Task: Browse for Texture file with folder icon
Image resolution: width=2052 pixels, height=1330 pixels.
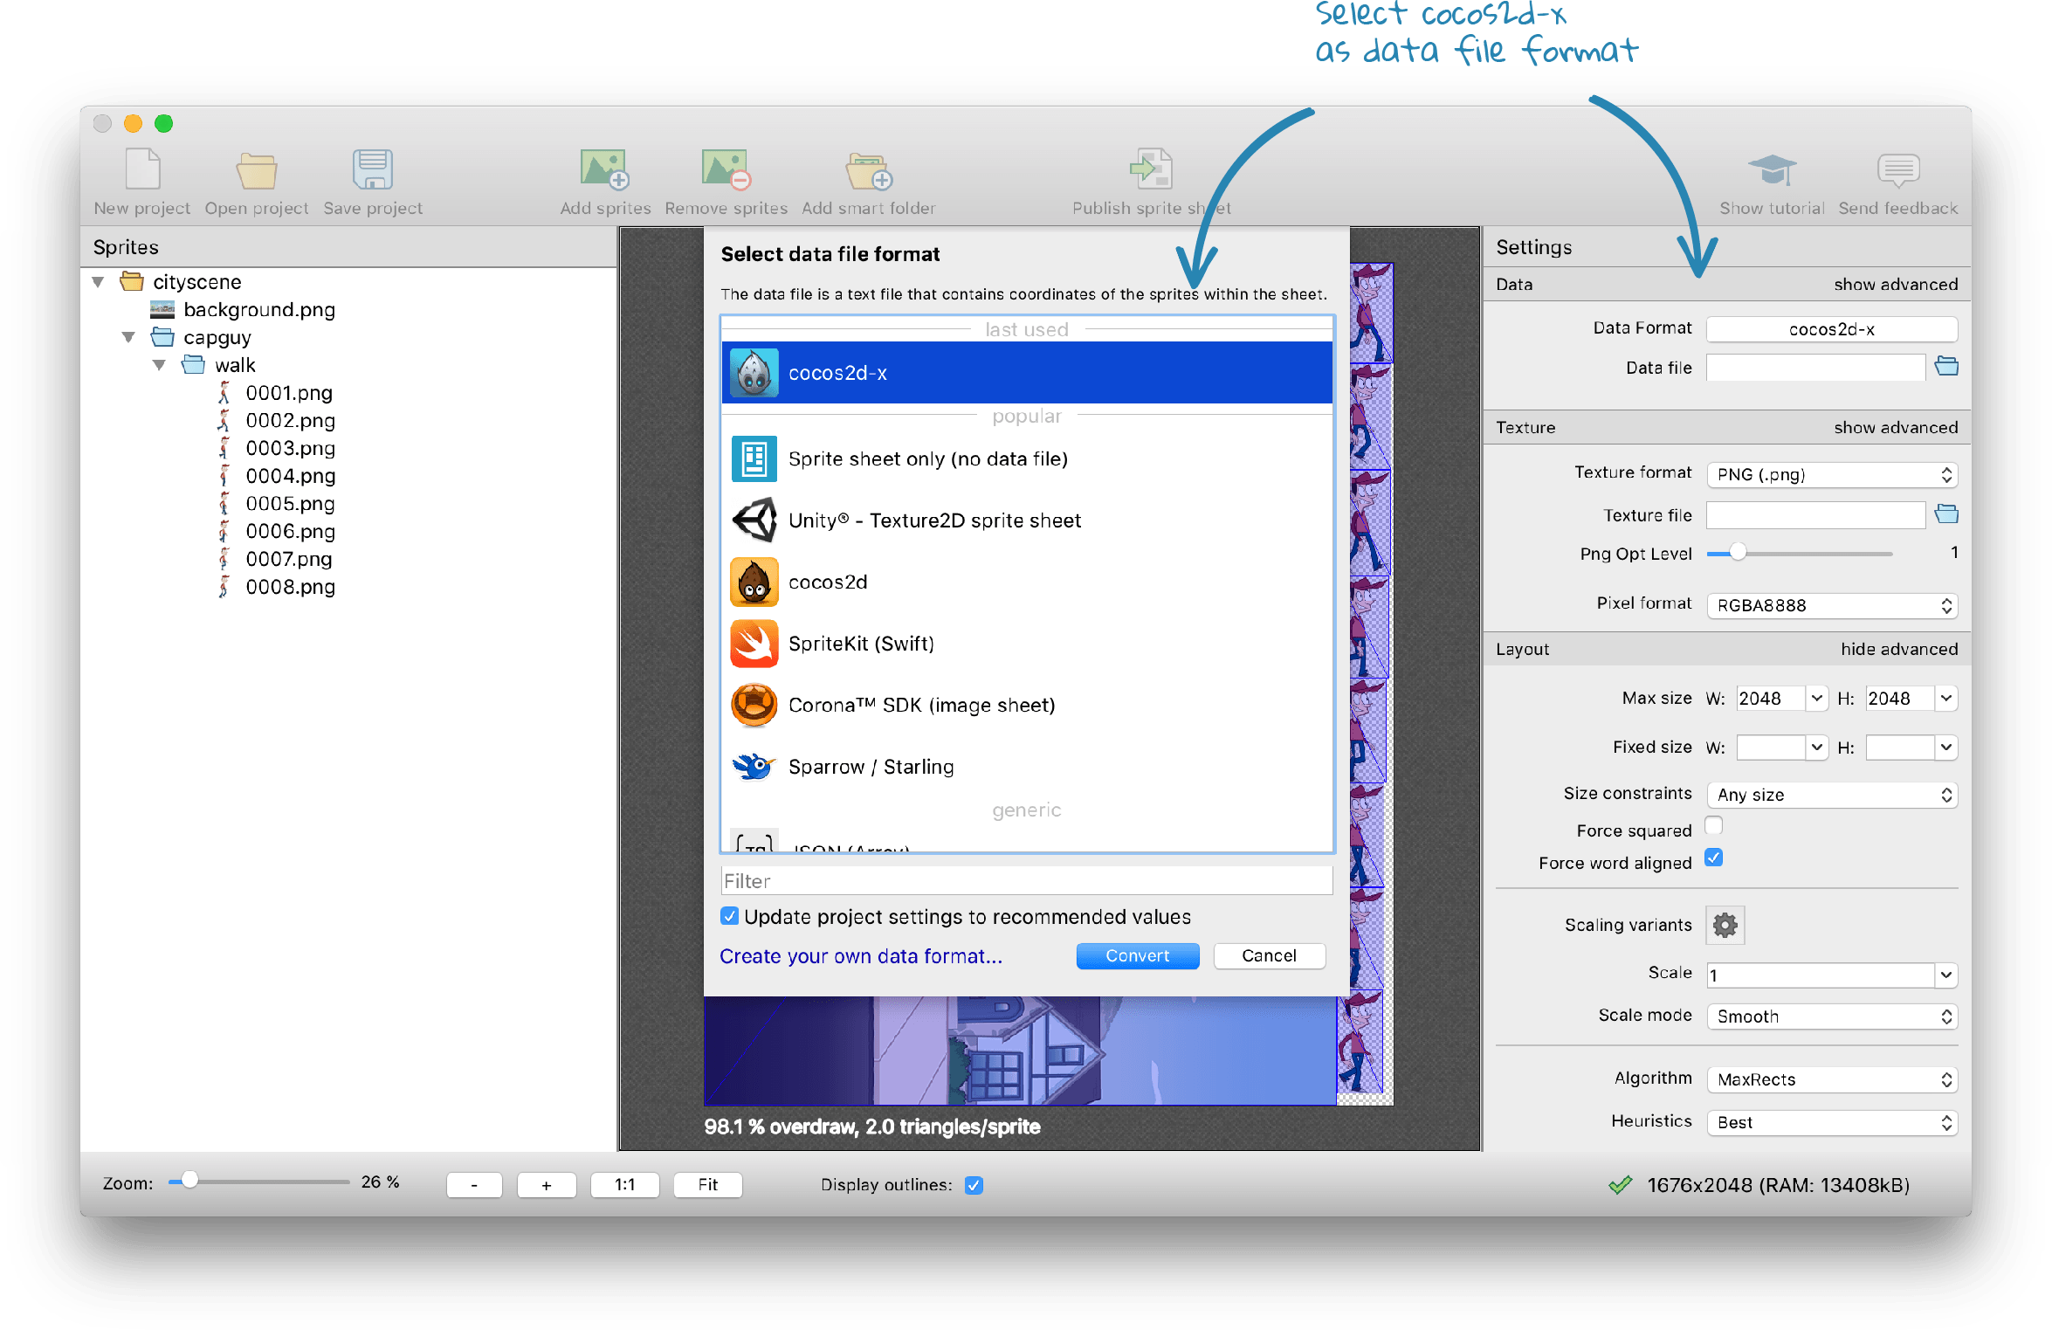Action: (x=1946, y=514)
